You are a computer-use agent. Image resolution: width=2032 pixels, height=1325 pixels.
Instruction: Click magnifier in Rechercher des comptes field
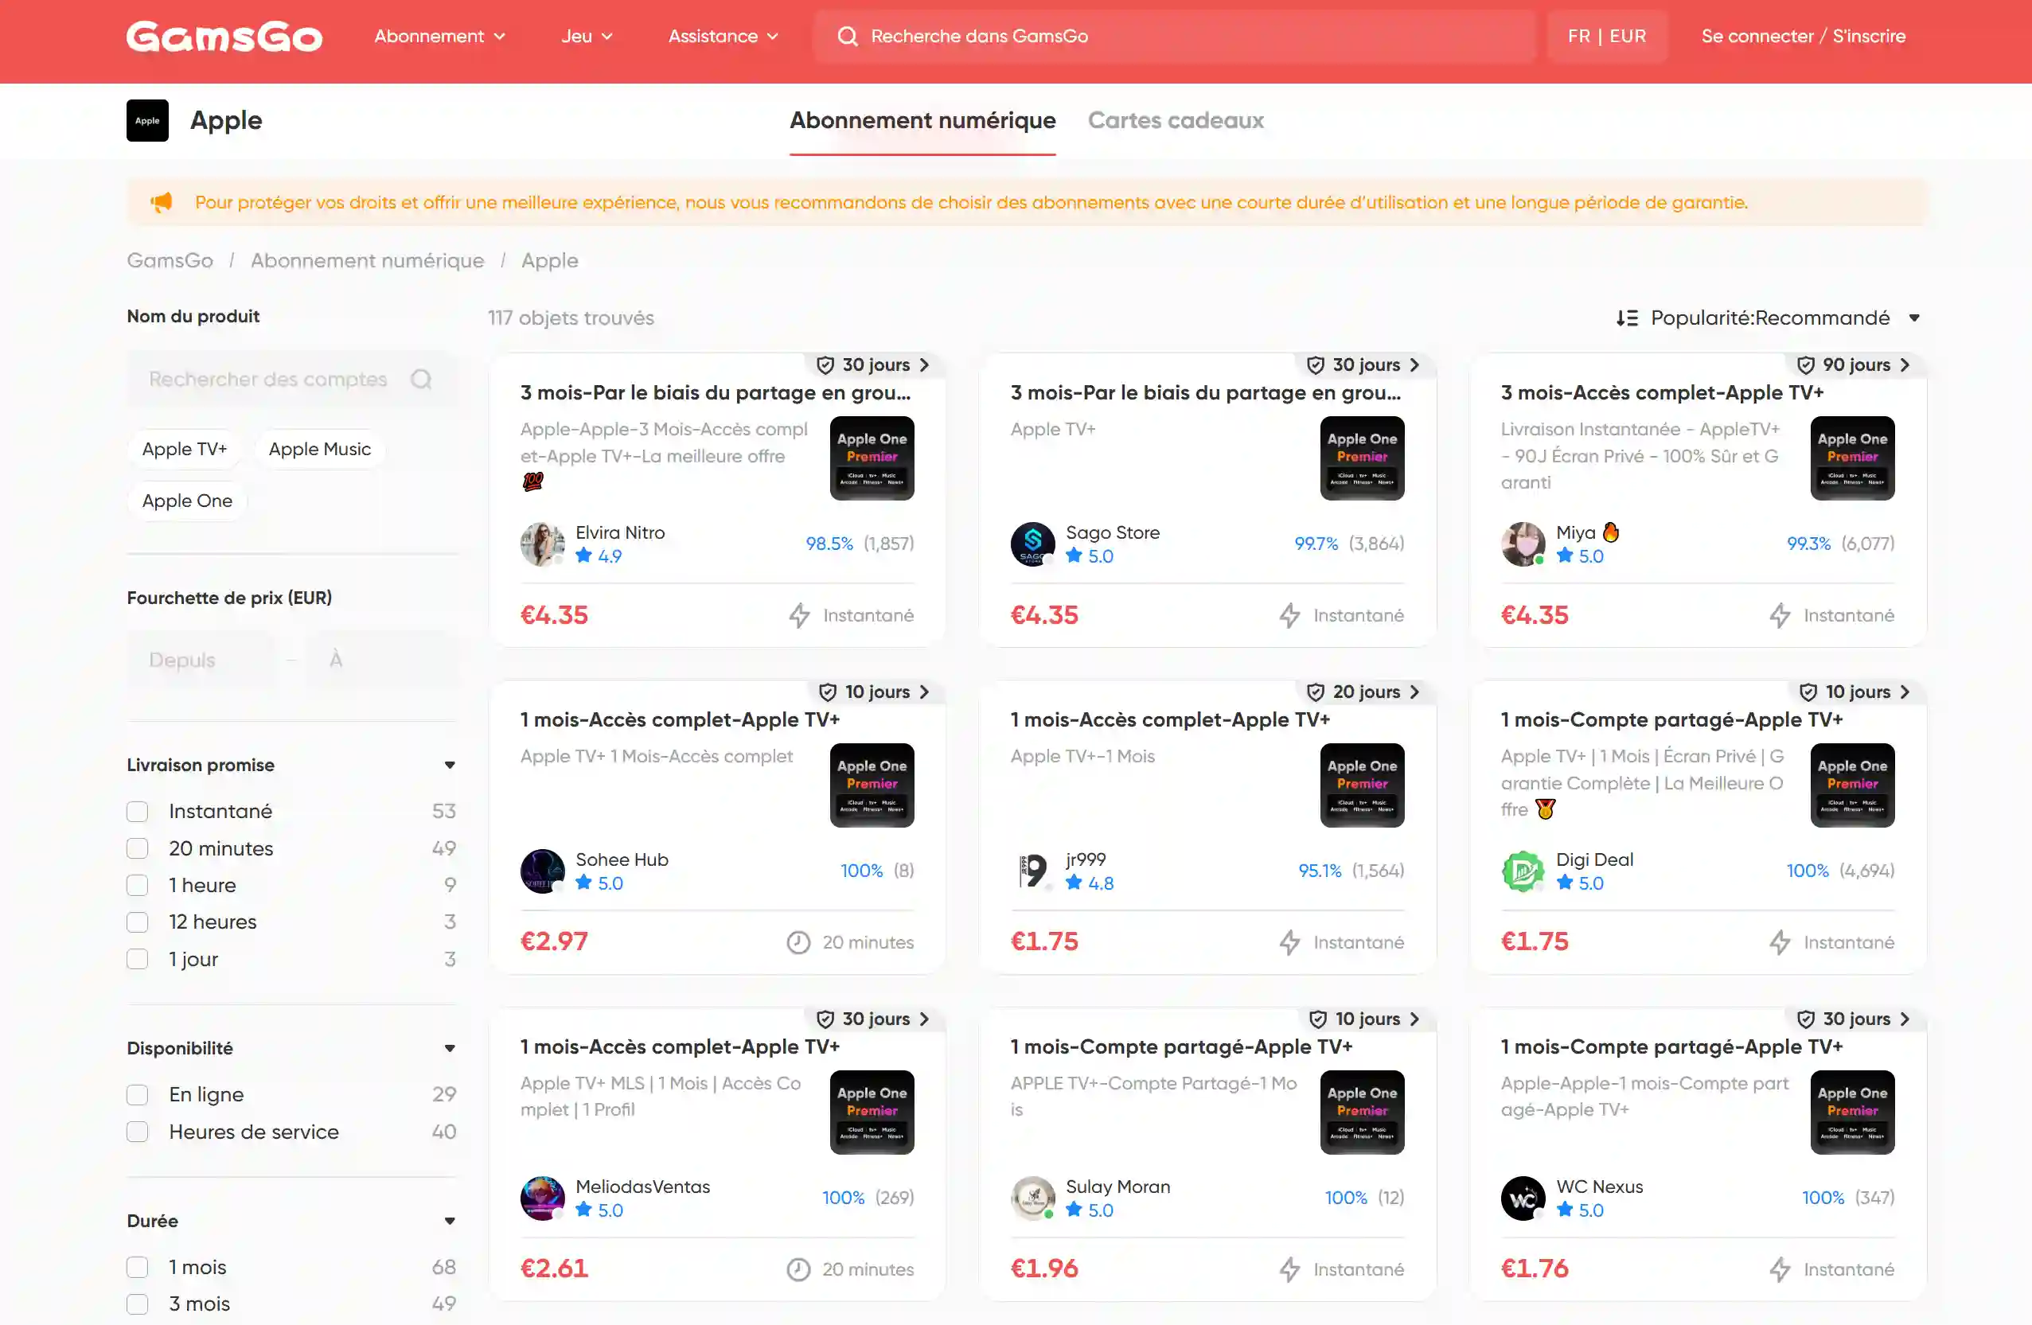coord(421,379)
